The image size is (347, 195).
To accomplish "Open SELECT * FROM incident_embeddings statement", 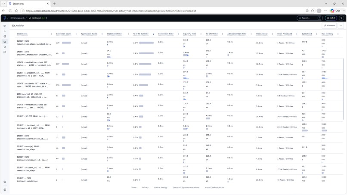I will 27,180.
